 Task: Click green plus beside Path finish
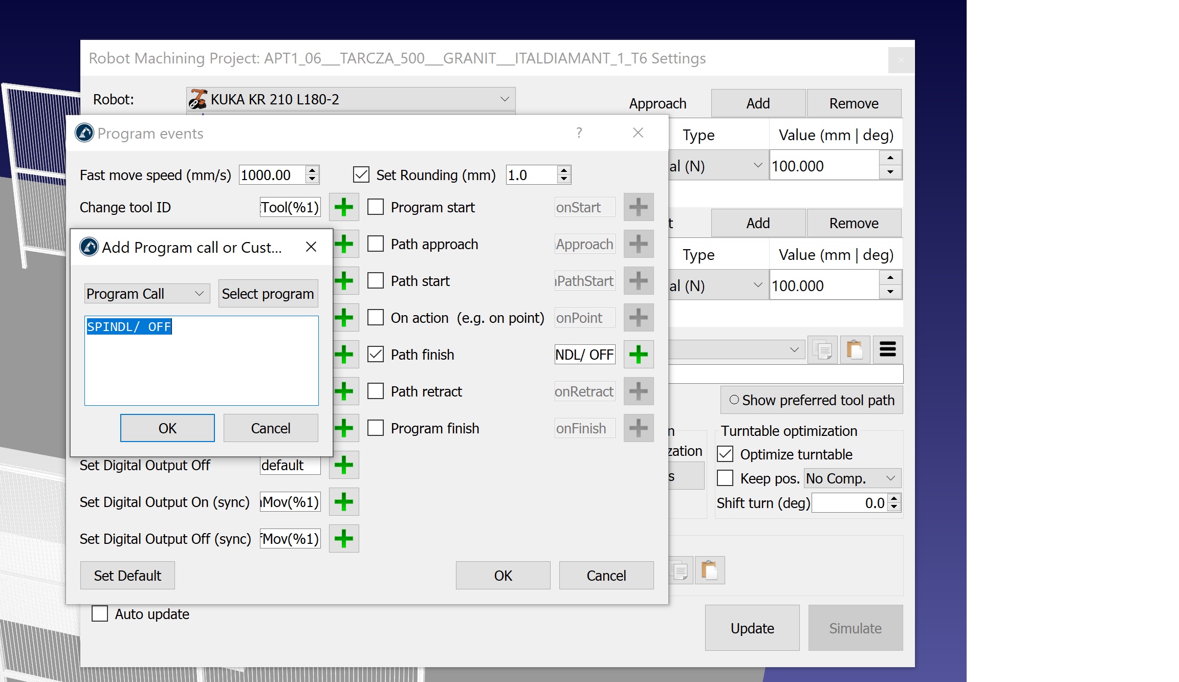click(638, 355)
